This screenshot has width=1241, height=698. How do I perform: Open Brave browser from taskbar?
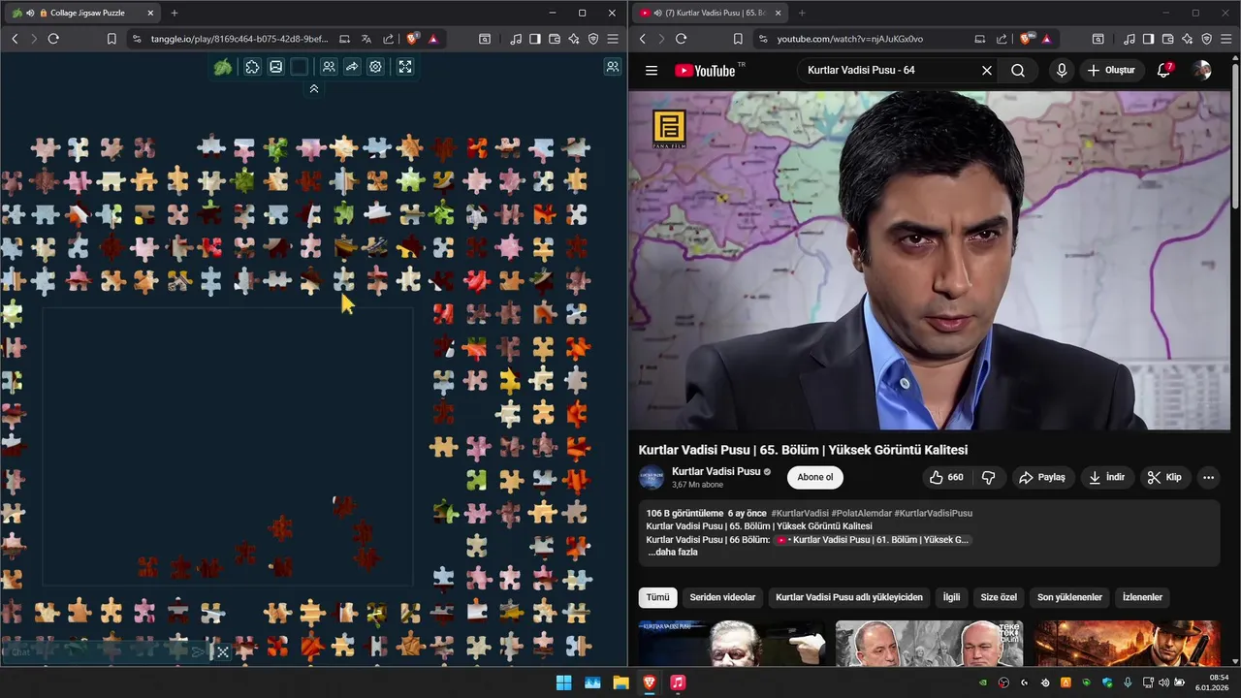(x=650, y=682)
